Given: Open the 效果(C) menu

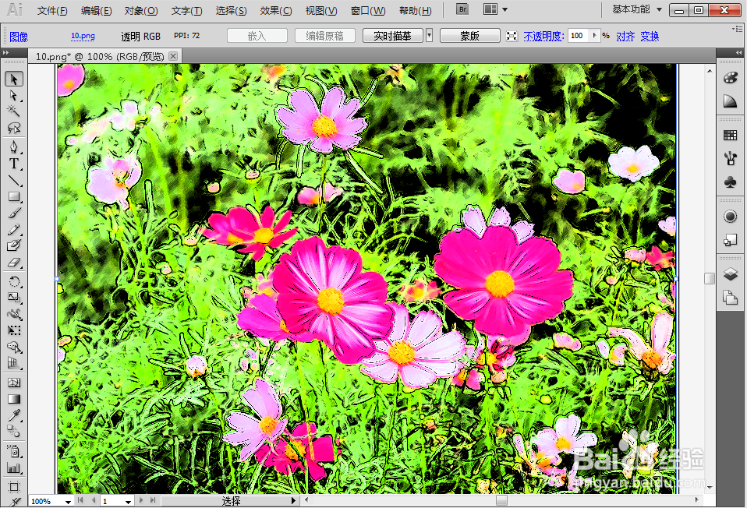Looking at the screenshot, I should 276,10.
